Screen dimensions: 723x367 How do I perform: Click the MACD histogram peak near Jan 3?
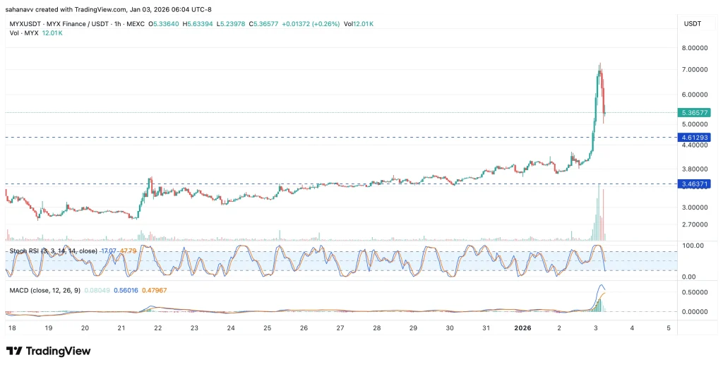tap(600, 303)
